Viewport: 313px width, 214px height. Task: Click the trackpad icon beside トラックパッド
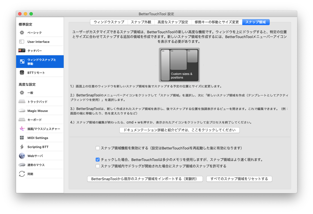click(x=22, y=102)
